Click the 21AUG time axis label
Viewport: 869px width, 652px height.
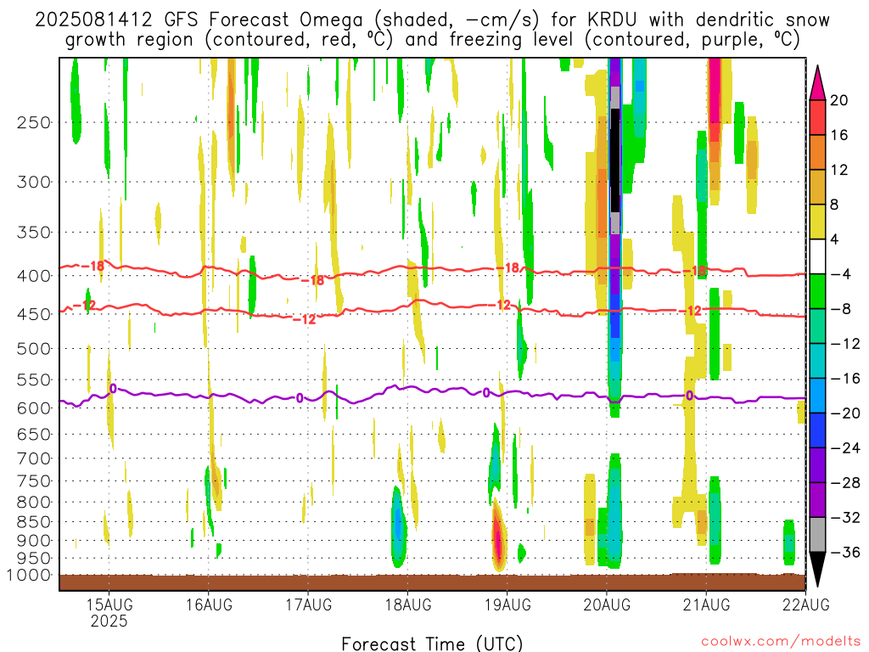[x=707, y=604]
